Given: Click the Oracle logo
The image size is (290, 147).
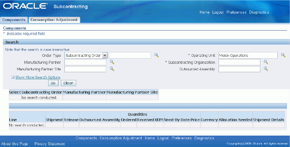Looking at the screenshot, I should tap(25, 6).
